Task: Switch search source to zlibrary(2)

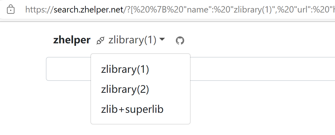Action: coord(125,89)
